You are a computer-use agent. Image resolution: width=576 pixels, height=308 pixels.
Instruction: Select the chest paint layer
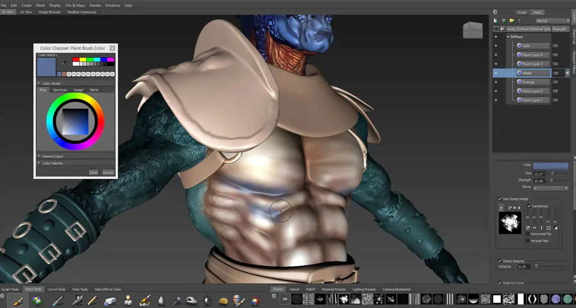pos(534,72)
